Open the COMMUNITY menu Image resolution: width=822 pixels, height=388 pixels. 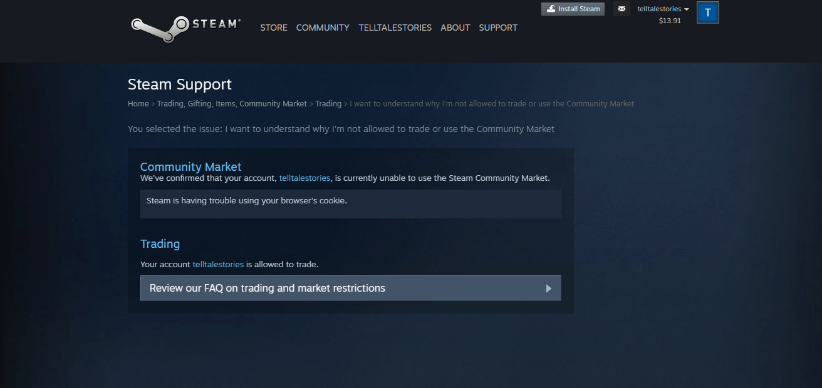(x=323, y=28)
